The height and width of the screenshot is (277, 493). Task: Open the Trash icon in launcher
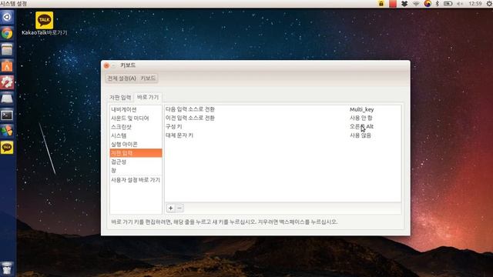coord(7,269)
